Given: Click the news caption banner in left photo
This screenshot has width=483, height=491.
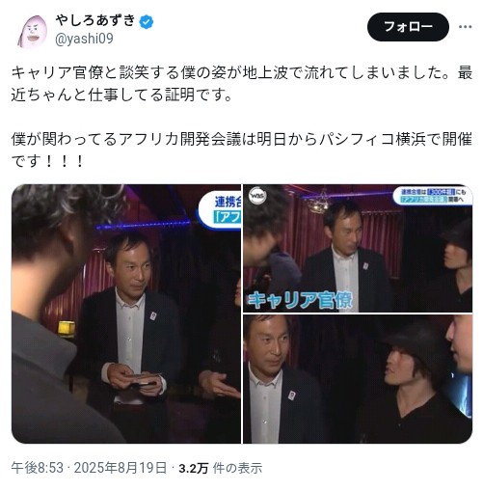Looking at the screenshot, I should coord(220,208).
